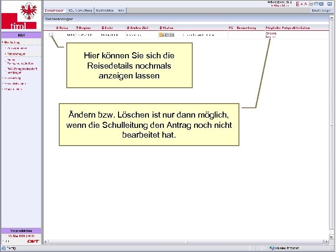Click the close X icon at top right
This screenshot has height=252, width=336.
tap(329, 4)
